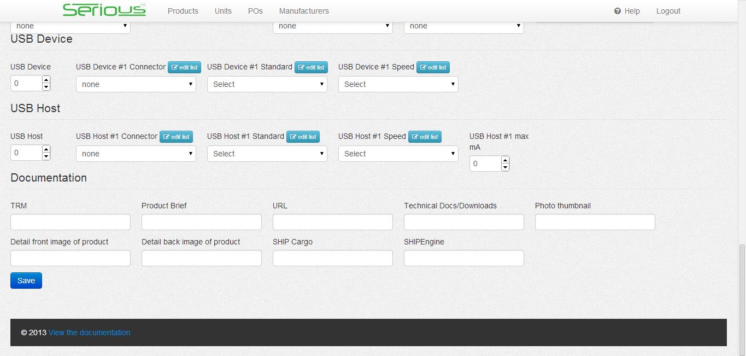
Task: Click the Serious logo in the navbar
Action: 104,10
